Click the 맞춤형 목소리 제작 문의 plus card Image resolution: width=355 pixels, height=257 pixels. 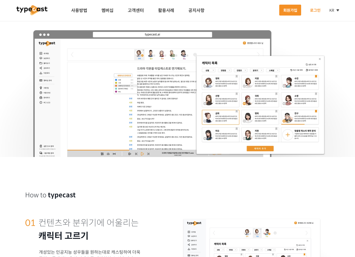[x=300, y=135]
